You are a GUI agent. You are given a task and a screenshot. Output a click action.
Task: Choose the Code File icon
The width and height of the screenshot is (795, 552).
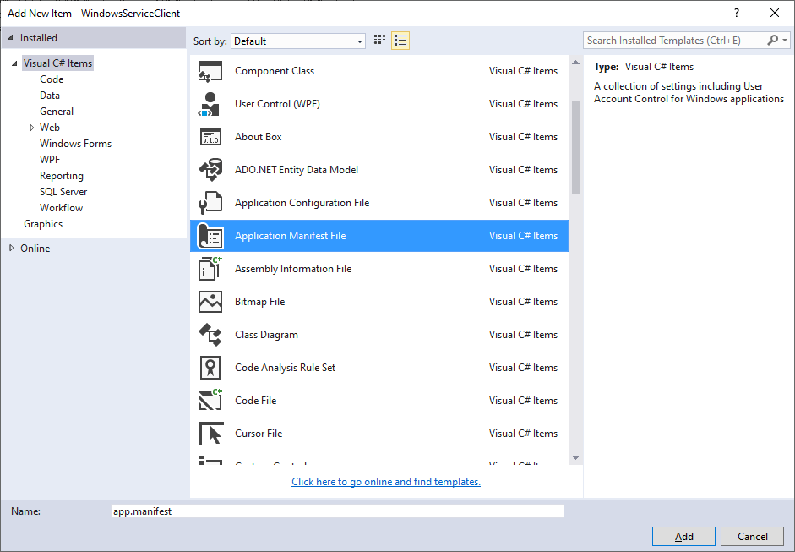(210, 400)
